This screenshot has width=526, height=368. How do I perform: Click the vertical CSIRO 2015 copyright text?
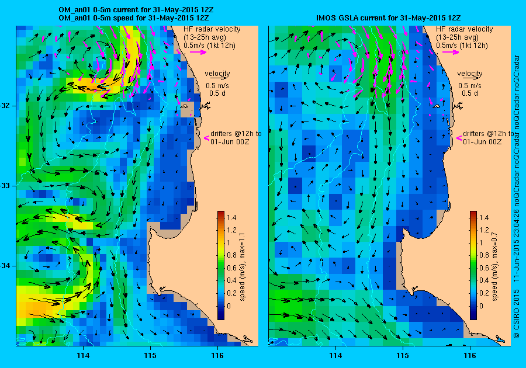(x=517, y=197)
